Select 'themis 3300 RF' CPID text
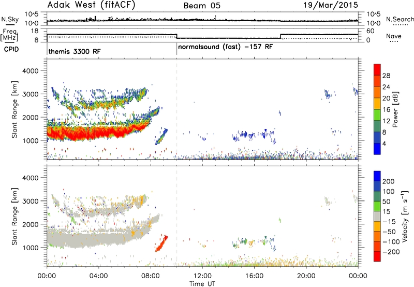This screenshot has width=414, height=287. point(75,51)
